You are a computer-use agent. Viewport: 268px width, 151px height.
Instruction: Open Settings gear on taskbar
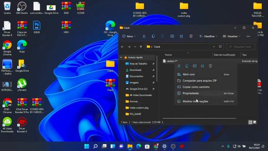[x=165, y=146]
